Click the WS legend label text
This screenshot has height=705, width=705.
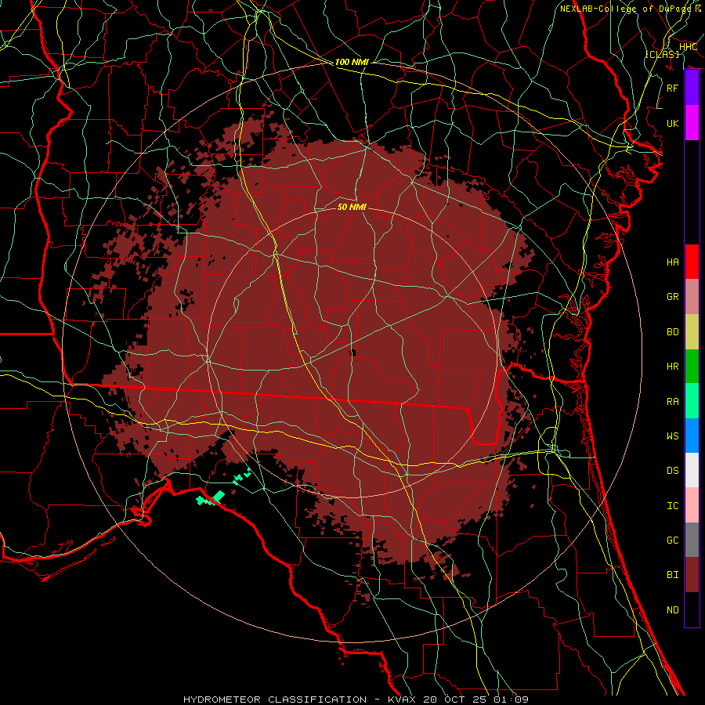point(672,436)
